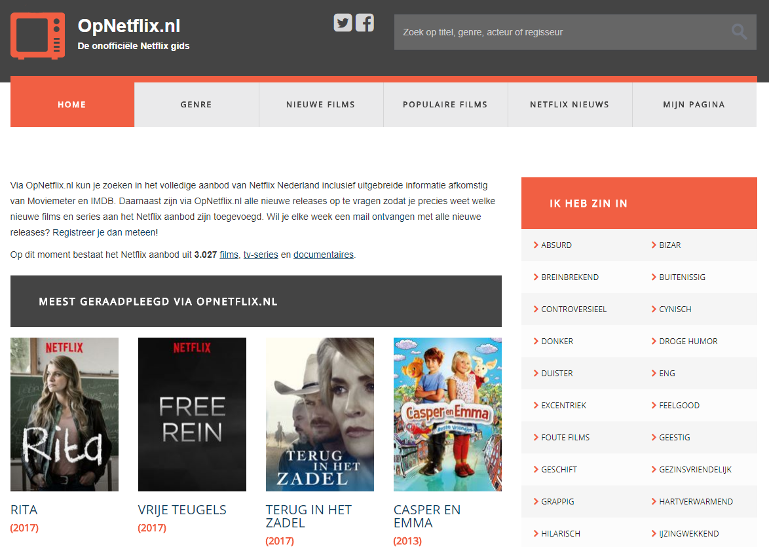The image size is (769, 547).
Task: Follow the 'films' link in the intro
Action: (229, 255)
